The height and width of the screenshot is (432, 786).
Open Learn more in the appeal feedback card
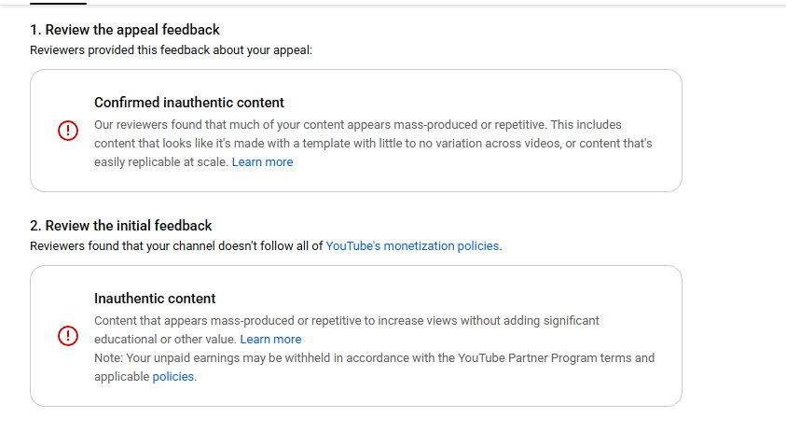[x=262, y=162]
